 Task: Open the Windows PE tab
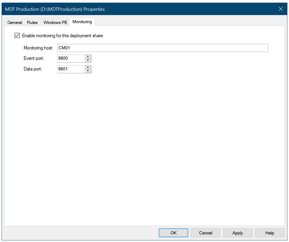point(55,22)
